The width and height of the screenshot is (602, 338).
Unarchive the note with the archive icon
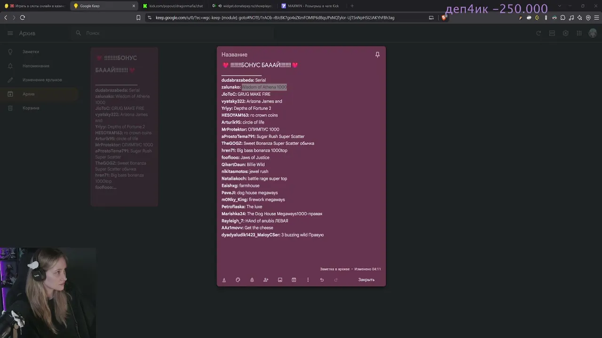click(x=294, y=280)
